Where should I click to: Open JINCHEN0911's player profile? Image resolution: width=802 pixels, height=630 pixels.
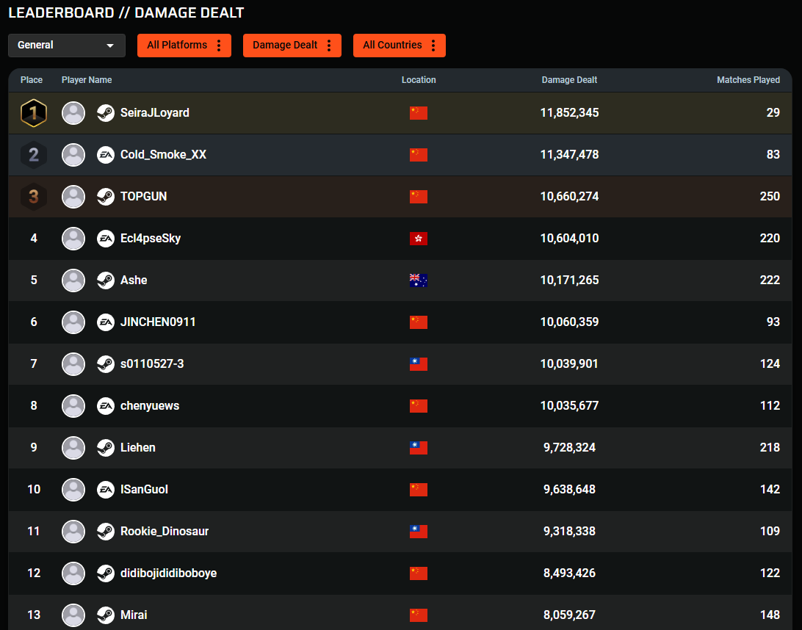coord(157,322)
